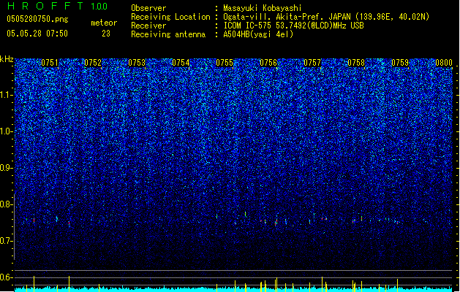Click the 0753 time marker
The image size is (460, 292).
[137, 63]
